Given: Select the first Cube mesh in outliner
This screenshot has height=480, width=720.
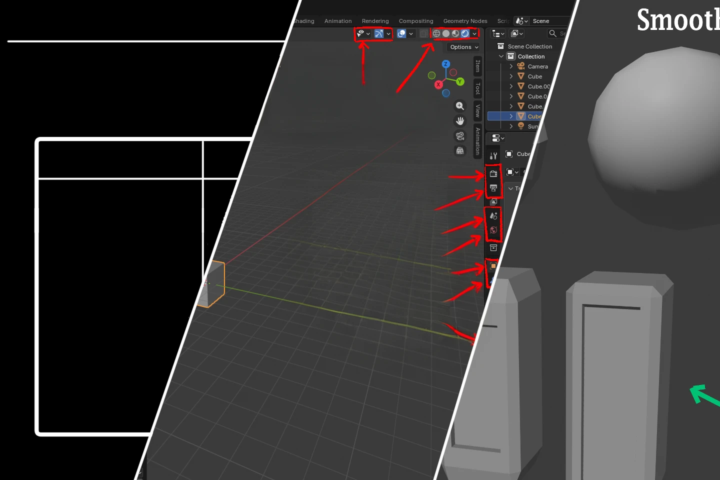Looking at the screenshot, I should 534,76.
